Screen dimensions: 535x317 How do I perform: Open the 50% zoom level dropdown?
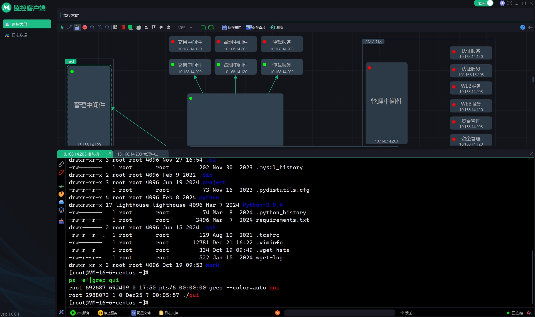[x=185, y=28]
